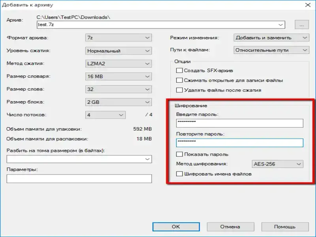
Task: Open the Размер слова dropdown
Action: [x=118, y=89]
